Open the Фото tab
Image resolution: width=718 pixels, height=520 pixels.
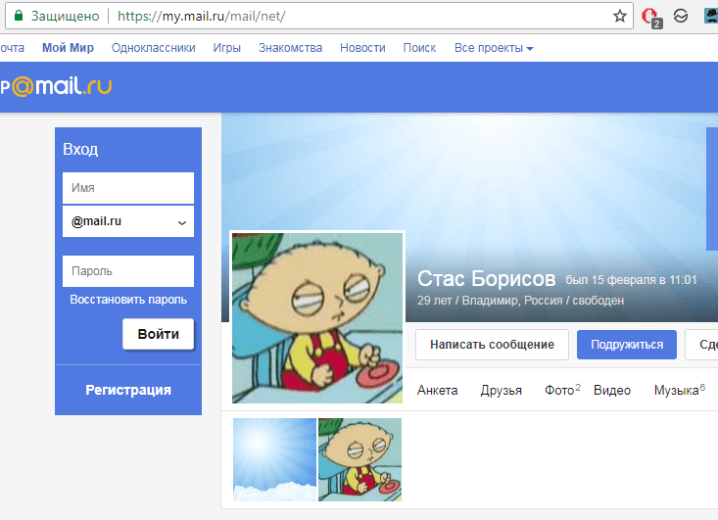(562, 390)
